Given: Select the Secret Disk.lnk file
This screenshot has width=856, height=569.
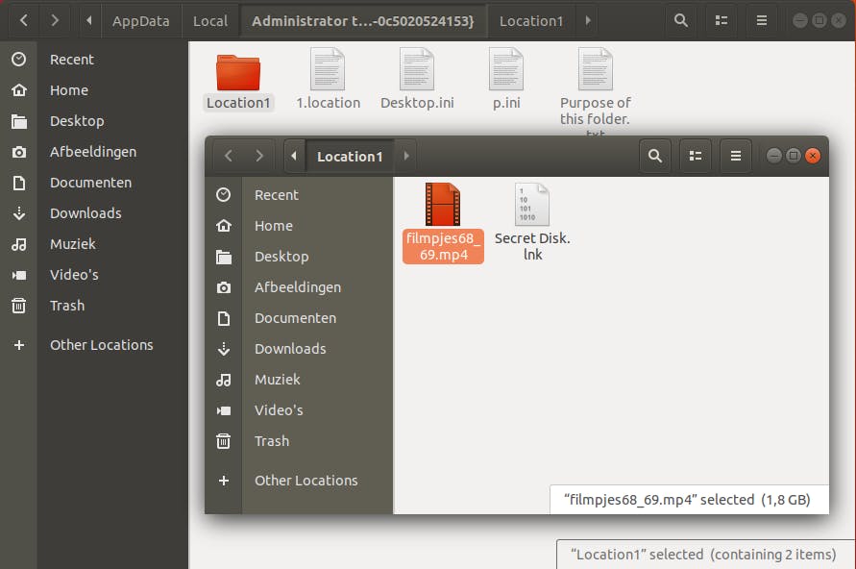Looking at the screenshot, I should click(x=532, y=223).
